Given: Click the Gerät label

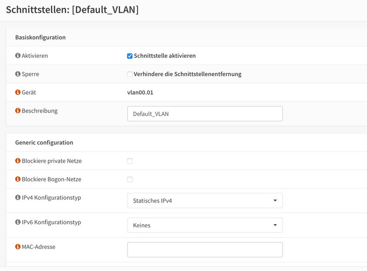Looking at the screenshot, I should [29, 92].
